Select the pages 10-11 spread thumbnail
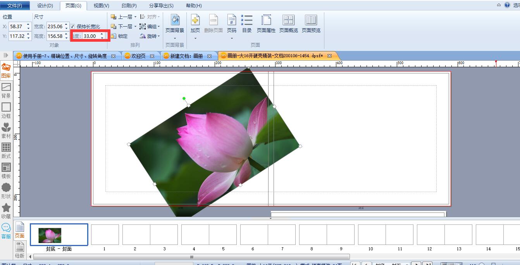 pos(386,235)
